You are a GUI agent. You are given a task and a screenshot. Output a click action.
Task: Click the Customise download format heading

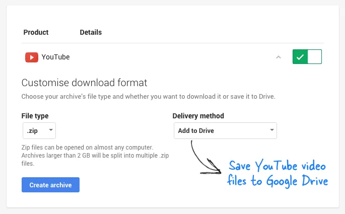(x=84, y=83)
